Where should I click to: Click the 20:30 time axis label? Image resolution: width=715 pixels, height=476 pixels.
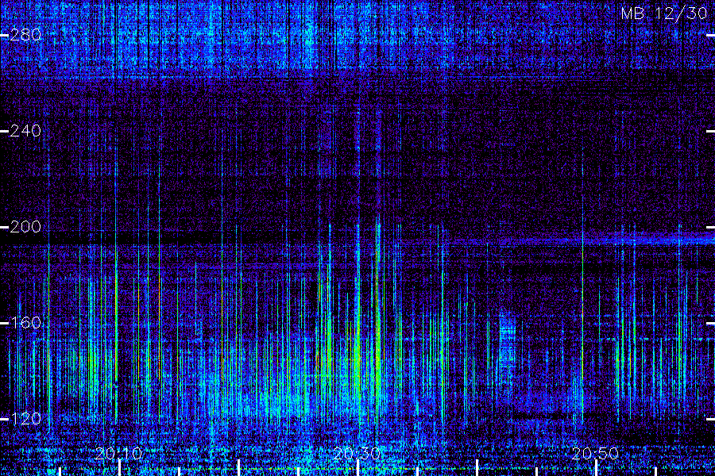[357, 454]
